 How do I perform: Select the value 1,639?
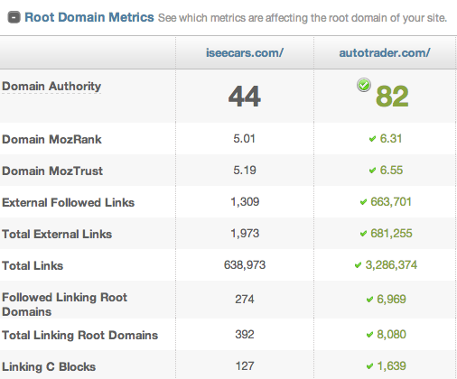point(391,366)
